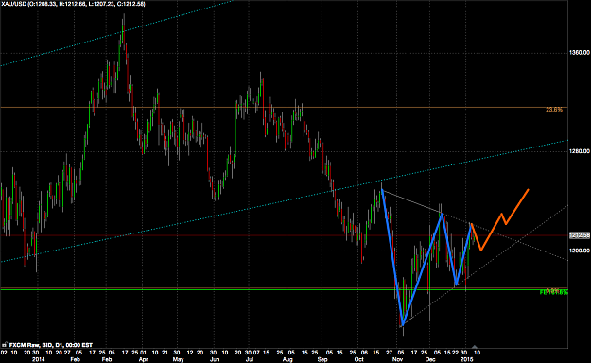Click the Jul month label

tap(249, 359)
